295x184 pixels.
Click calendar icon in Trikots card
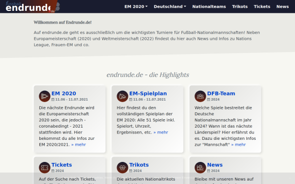(x=131, y=171)
